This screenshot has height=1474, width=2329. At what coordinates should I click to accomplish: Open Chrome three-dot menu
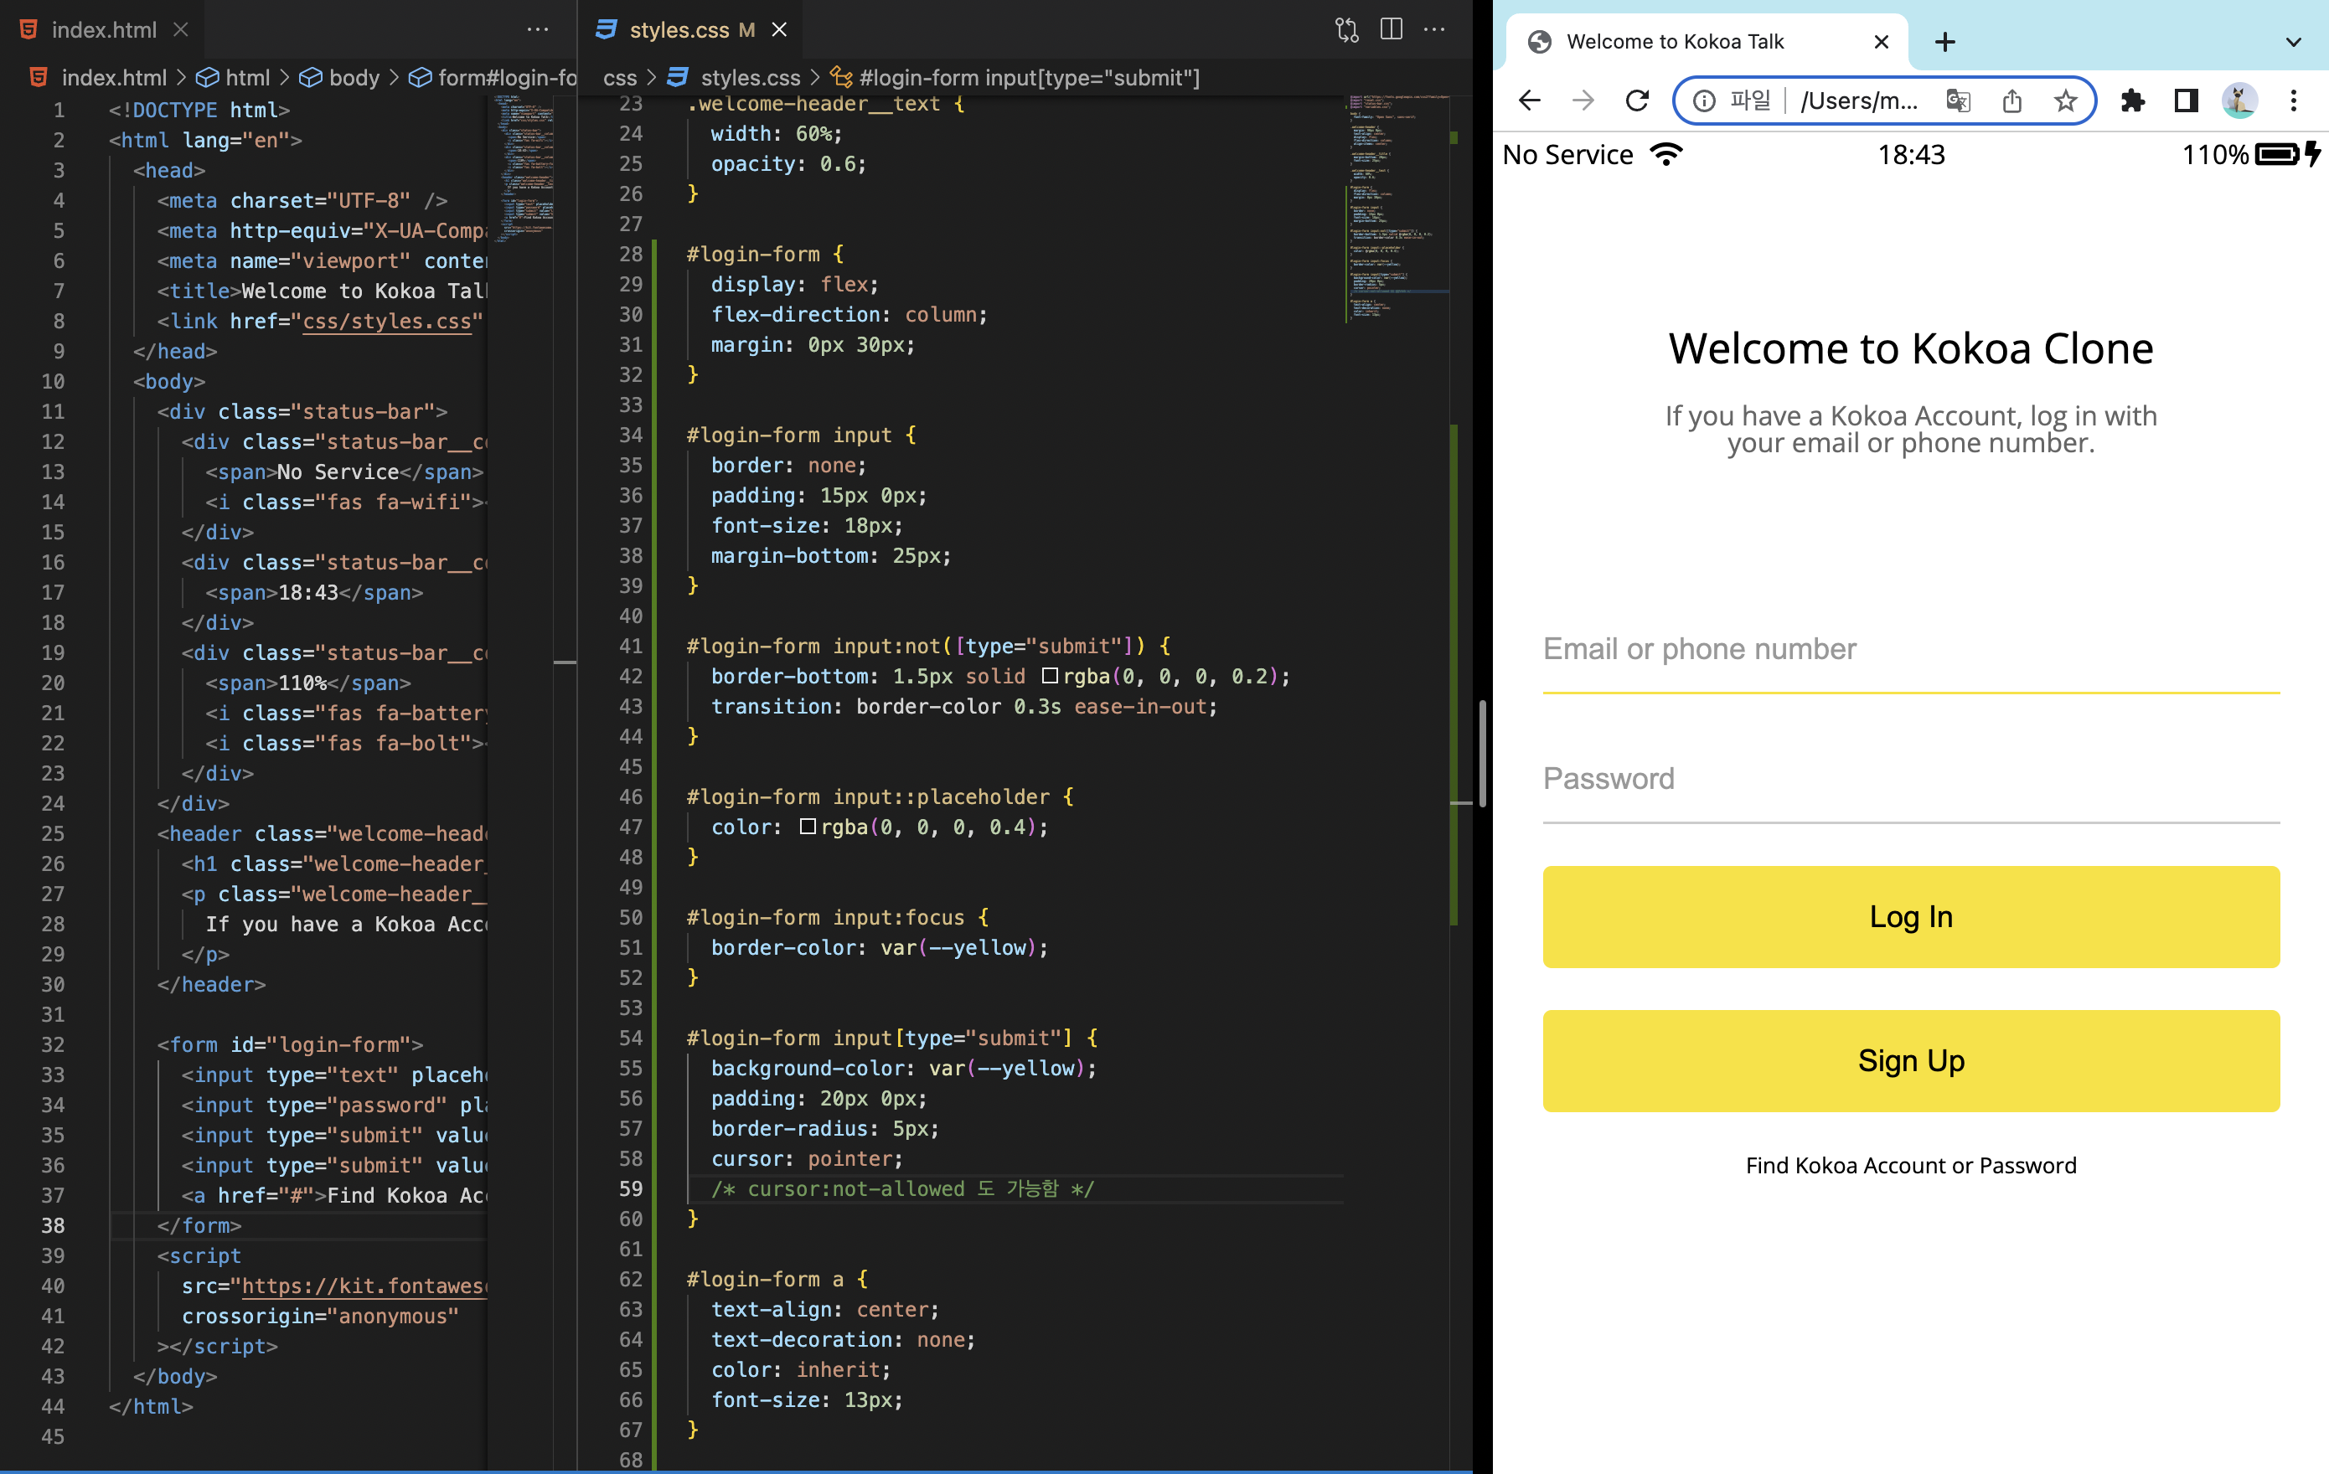[2292, 100]
